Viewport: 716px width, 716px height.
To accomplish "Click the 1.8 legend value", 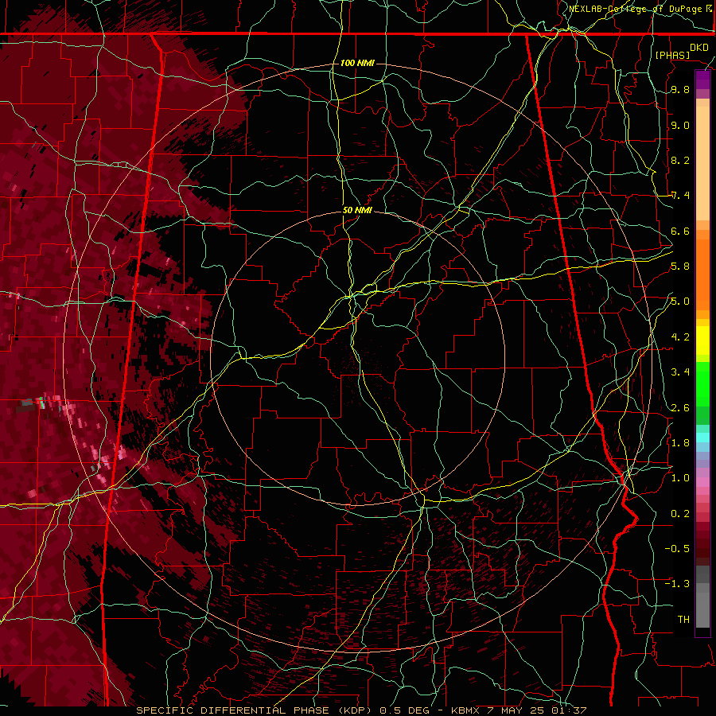I will (680, 442).
